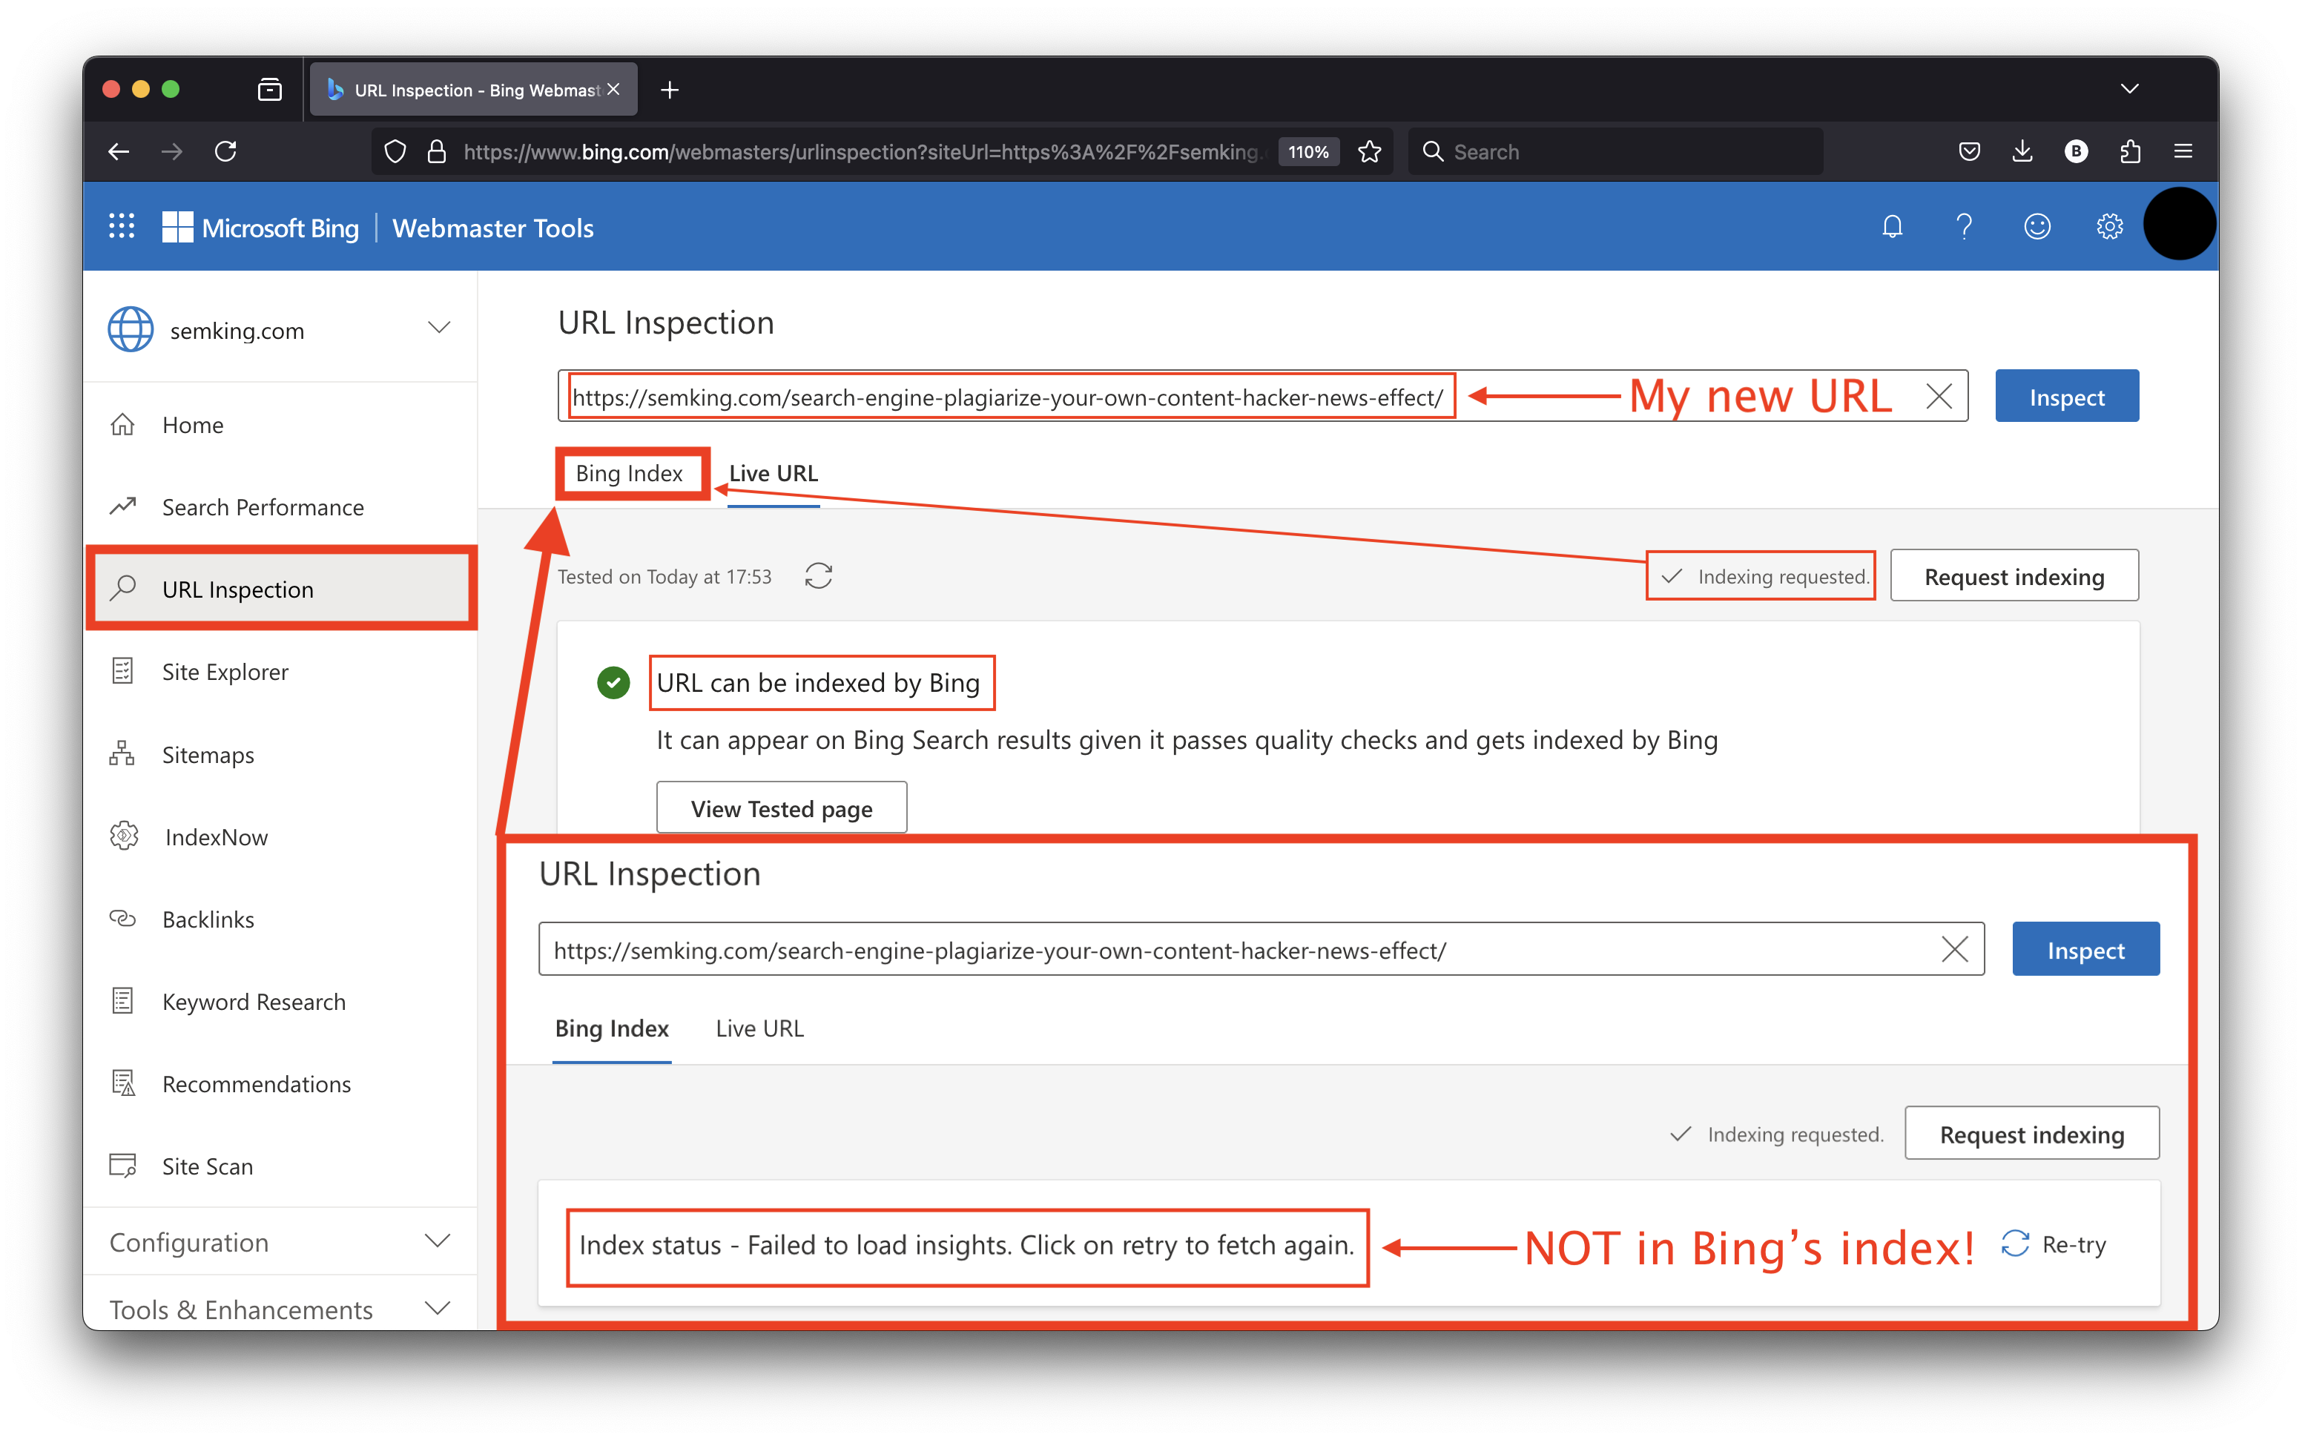Open the Pocket save icon
Viewport: 2302px width, 1440px height.
(x=1970, y=151)
